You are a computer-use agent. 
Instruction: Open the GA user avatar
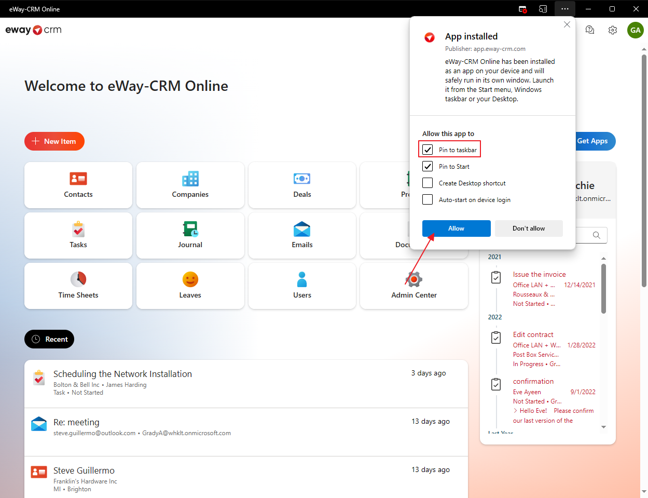click(x=636, y=30)
